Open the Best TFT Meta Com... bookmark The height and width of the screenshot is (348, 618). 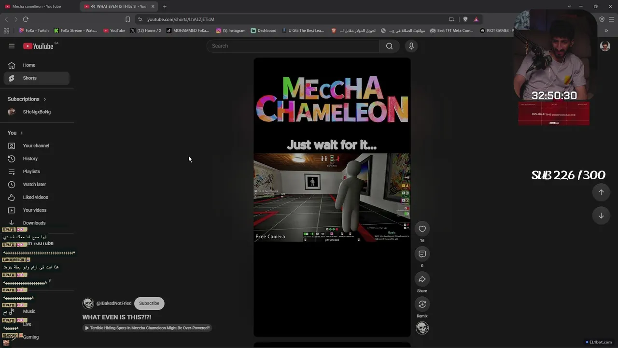pyautogui.click(x=452, y=30)
